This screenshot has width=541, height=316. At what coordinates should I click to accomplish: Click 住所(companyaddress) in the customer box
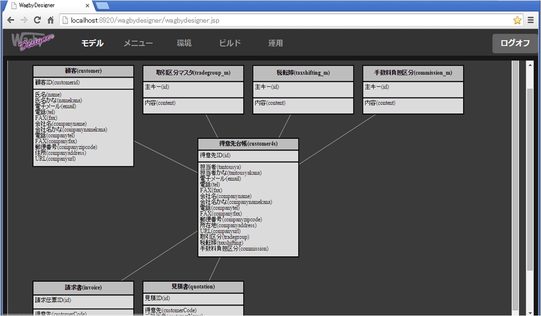coord(60,153)
